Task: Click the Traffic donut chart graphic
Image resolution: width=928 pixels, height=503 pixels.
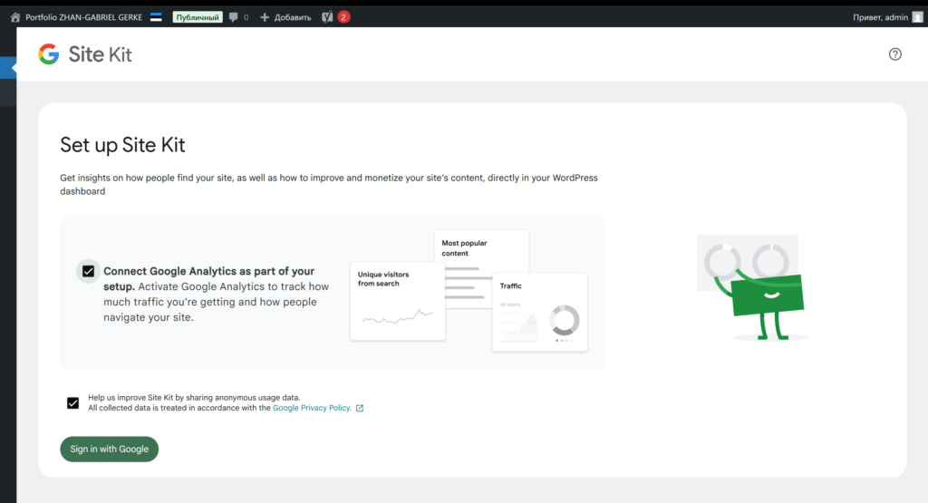Action: [565, 320]
